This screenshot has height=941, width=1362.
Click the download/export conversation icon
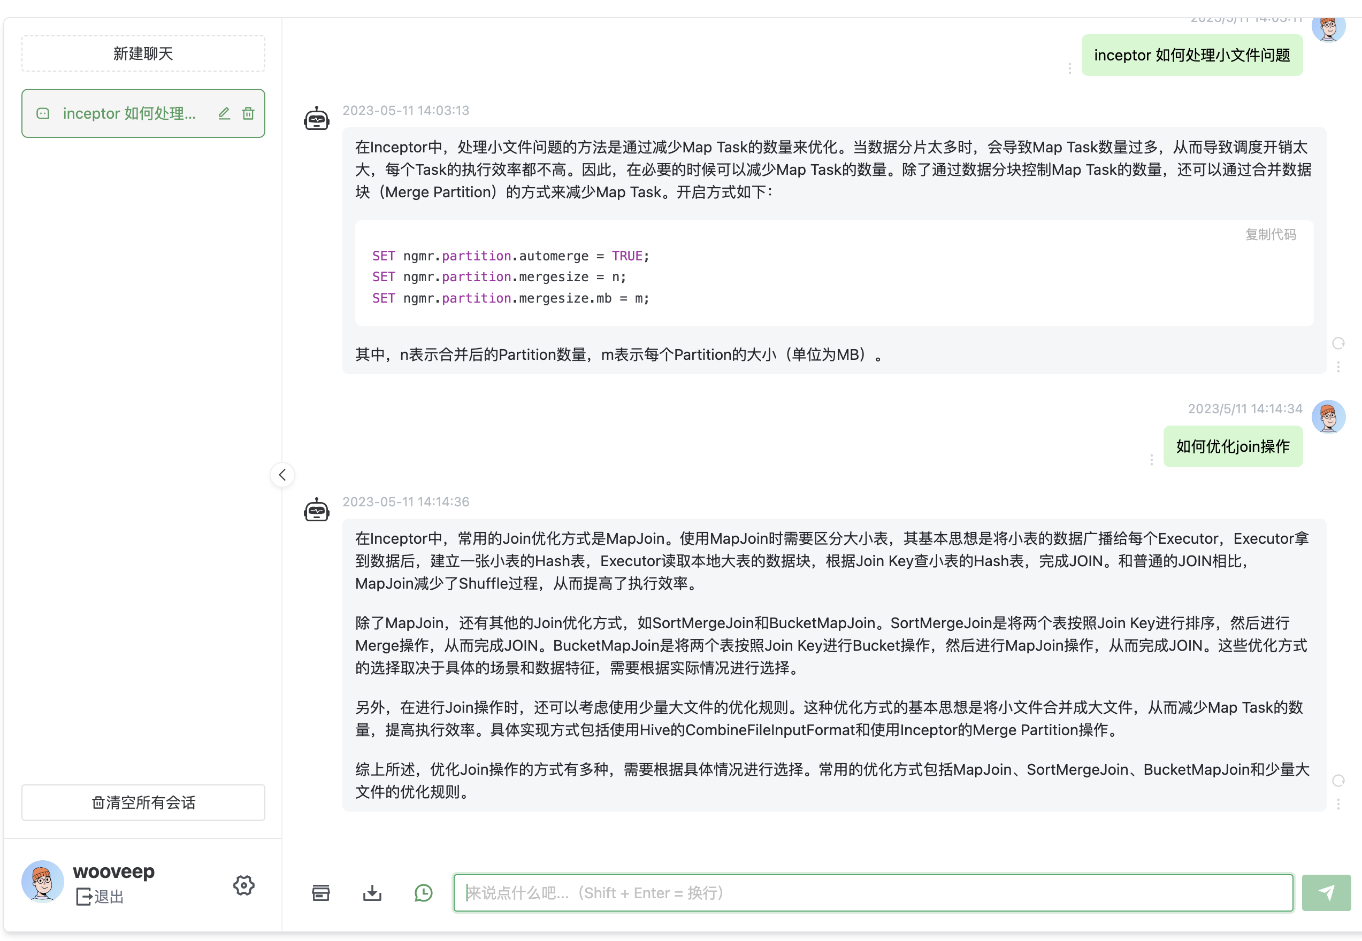[372, 893]
